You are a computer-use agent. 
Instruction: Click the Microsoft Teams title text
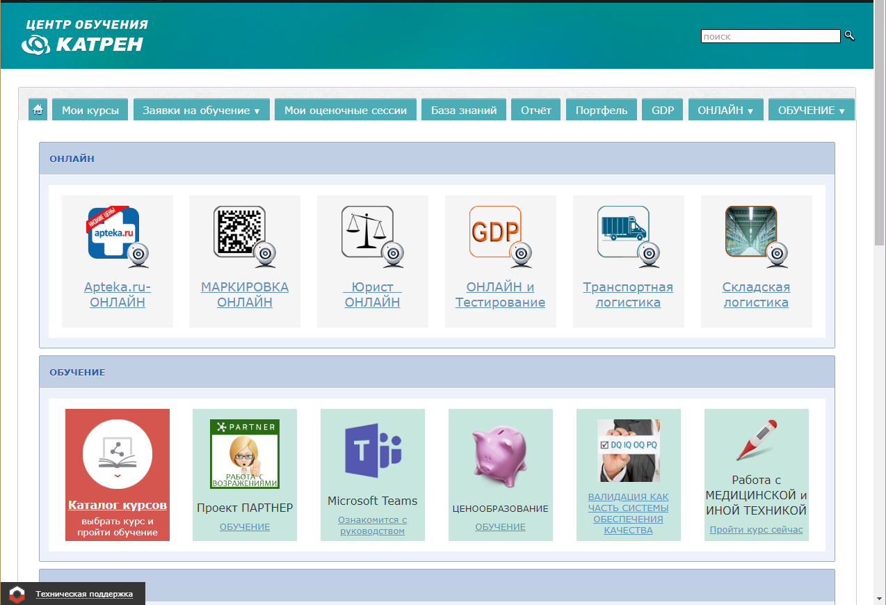click(373, 501)
